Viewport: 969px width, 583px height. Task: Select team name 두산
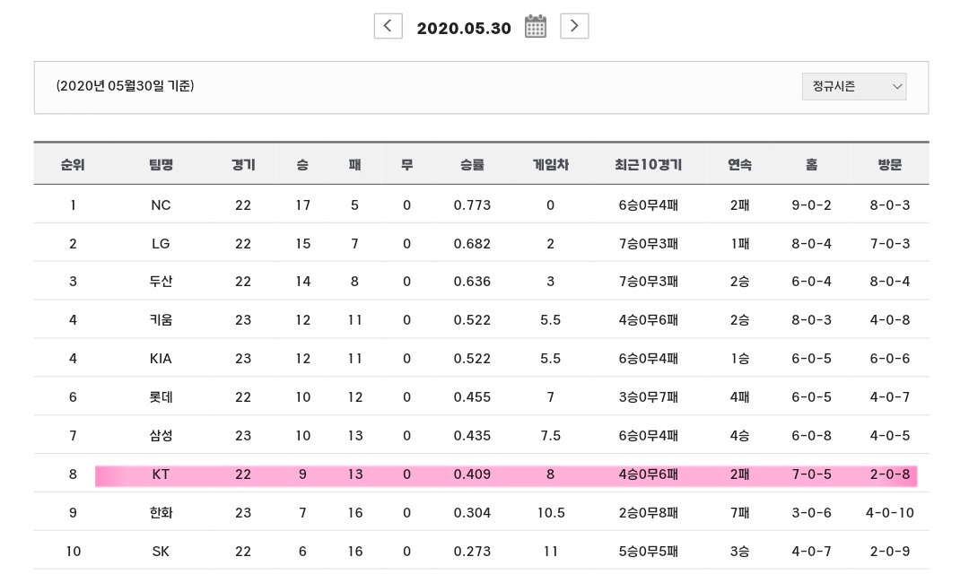point(161,282)
